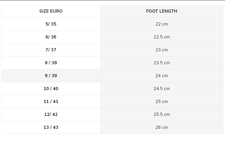The image size is (225, 142).
Task: Select the 8 / 38 size cell
Action: point(51,63)
